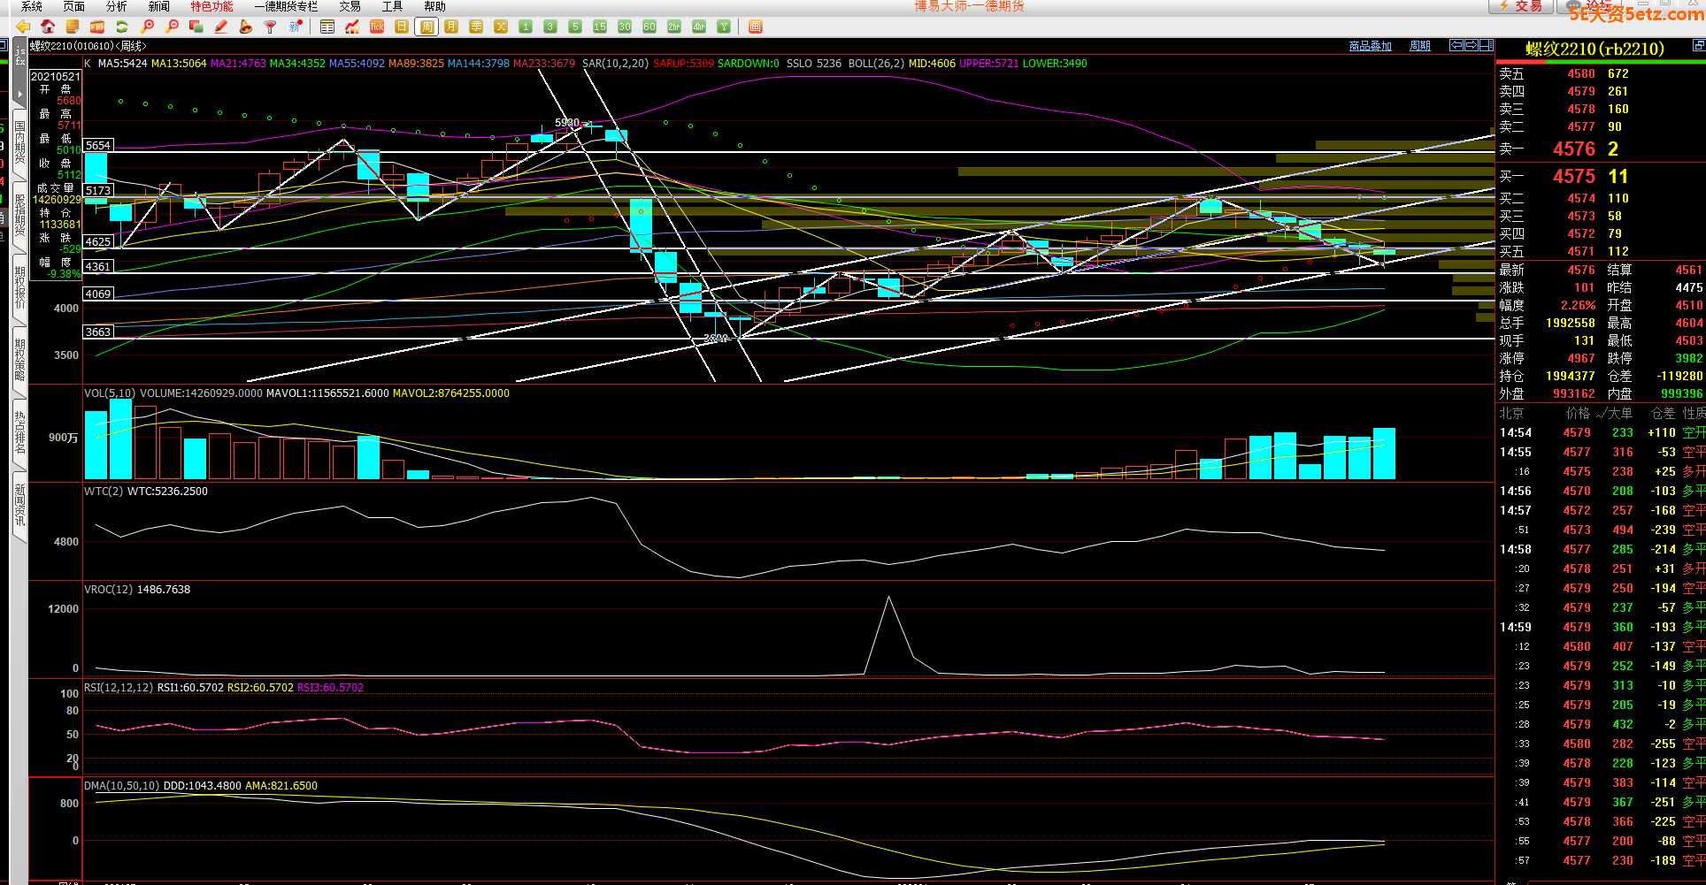Open the 工具 menu
This screenshot has width=1706, height=885.
coord(393,6)
